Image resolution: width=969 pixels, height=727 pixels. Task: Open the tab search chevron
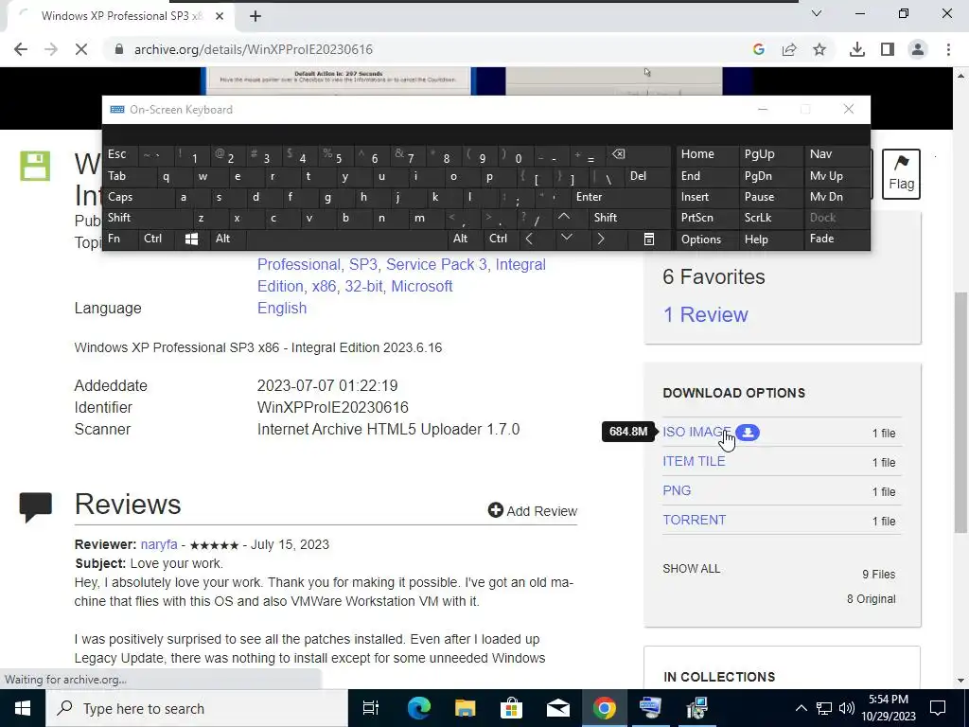(817, 13)
